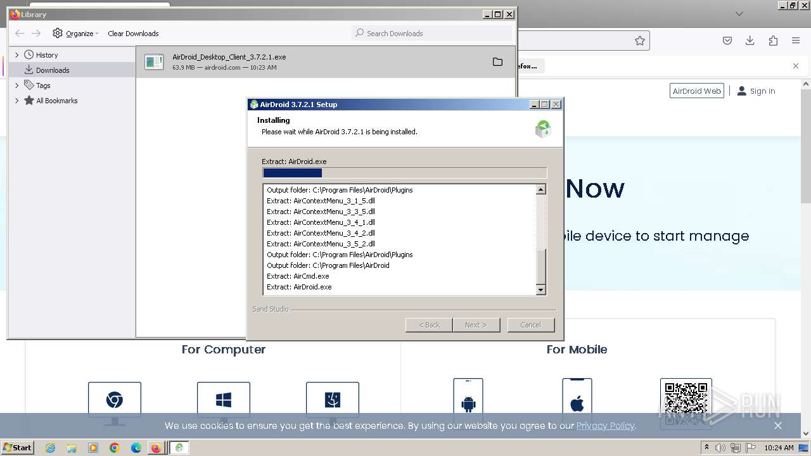The height and width of the screenshot is (456, 811).
Task: Select log line 'Extract: AirContextMenu_3_5_2.dll'
Action: tap(321, 244)
